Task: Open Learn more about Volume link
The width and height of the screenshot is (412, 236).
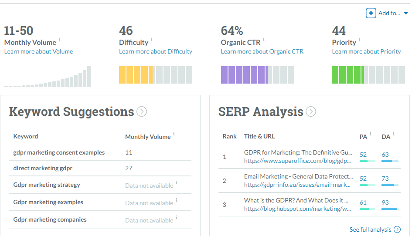Action: point(38,51)
